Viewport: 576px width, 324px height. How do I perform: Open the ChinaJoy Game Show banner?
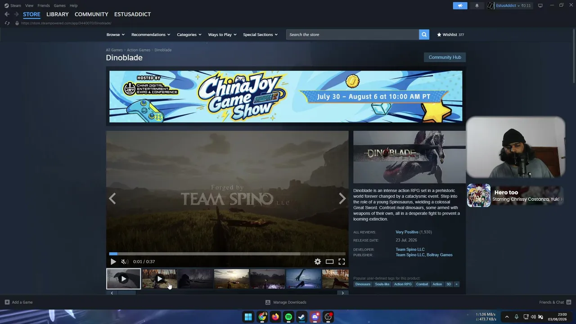point(286,96)
